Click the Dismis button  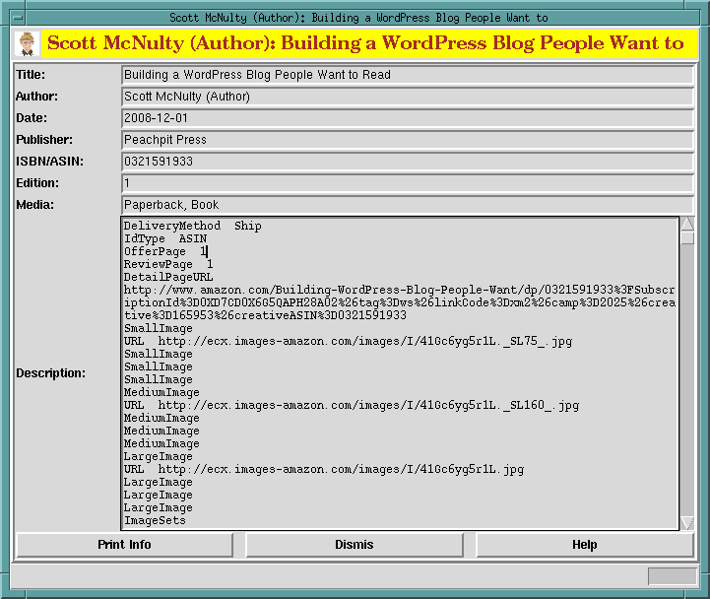(x=355, y=545)
